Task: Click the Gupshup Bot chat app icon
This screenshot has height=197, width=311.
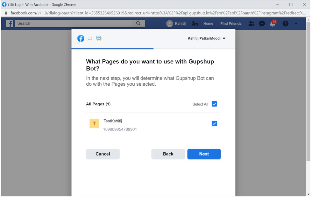Action: click(x=99, y=38)
